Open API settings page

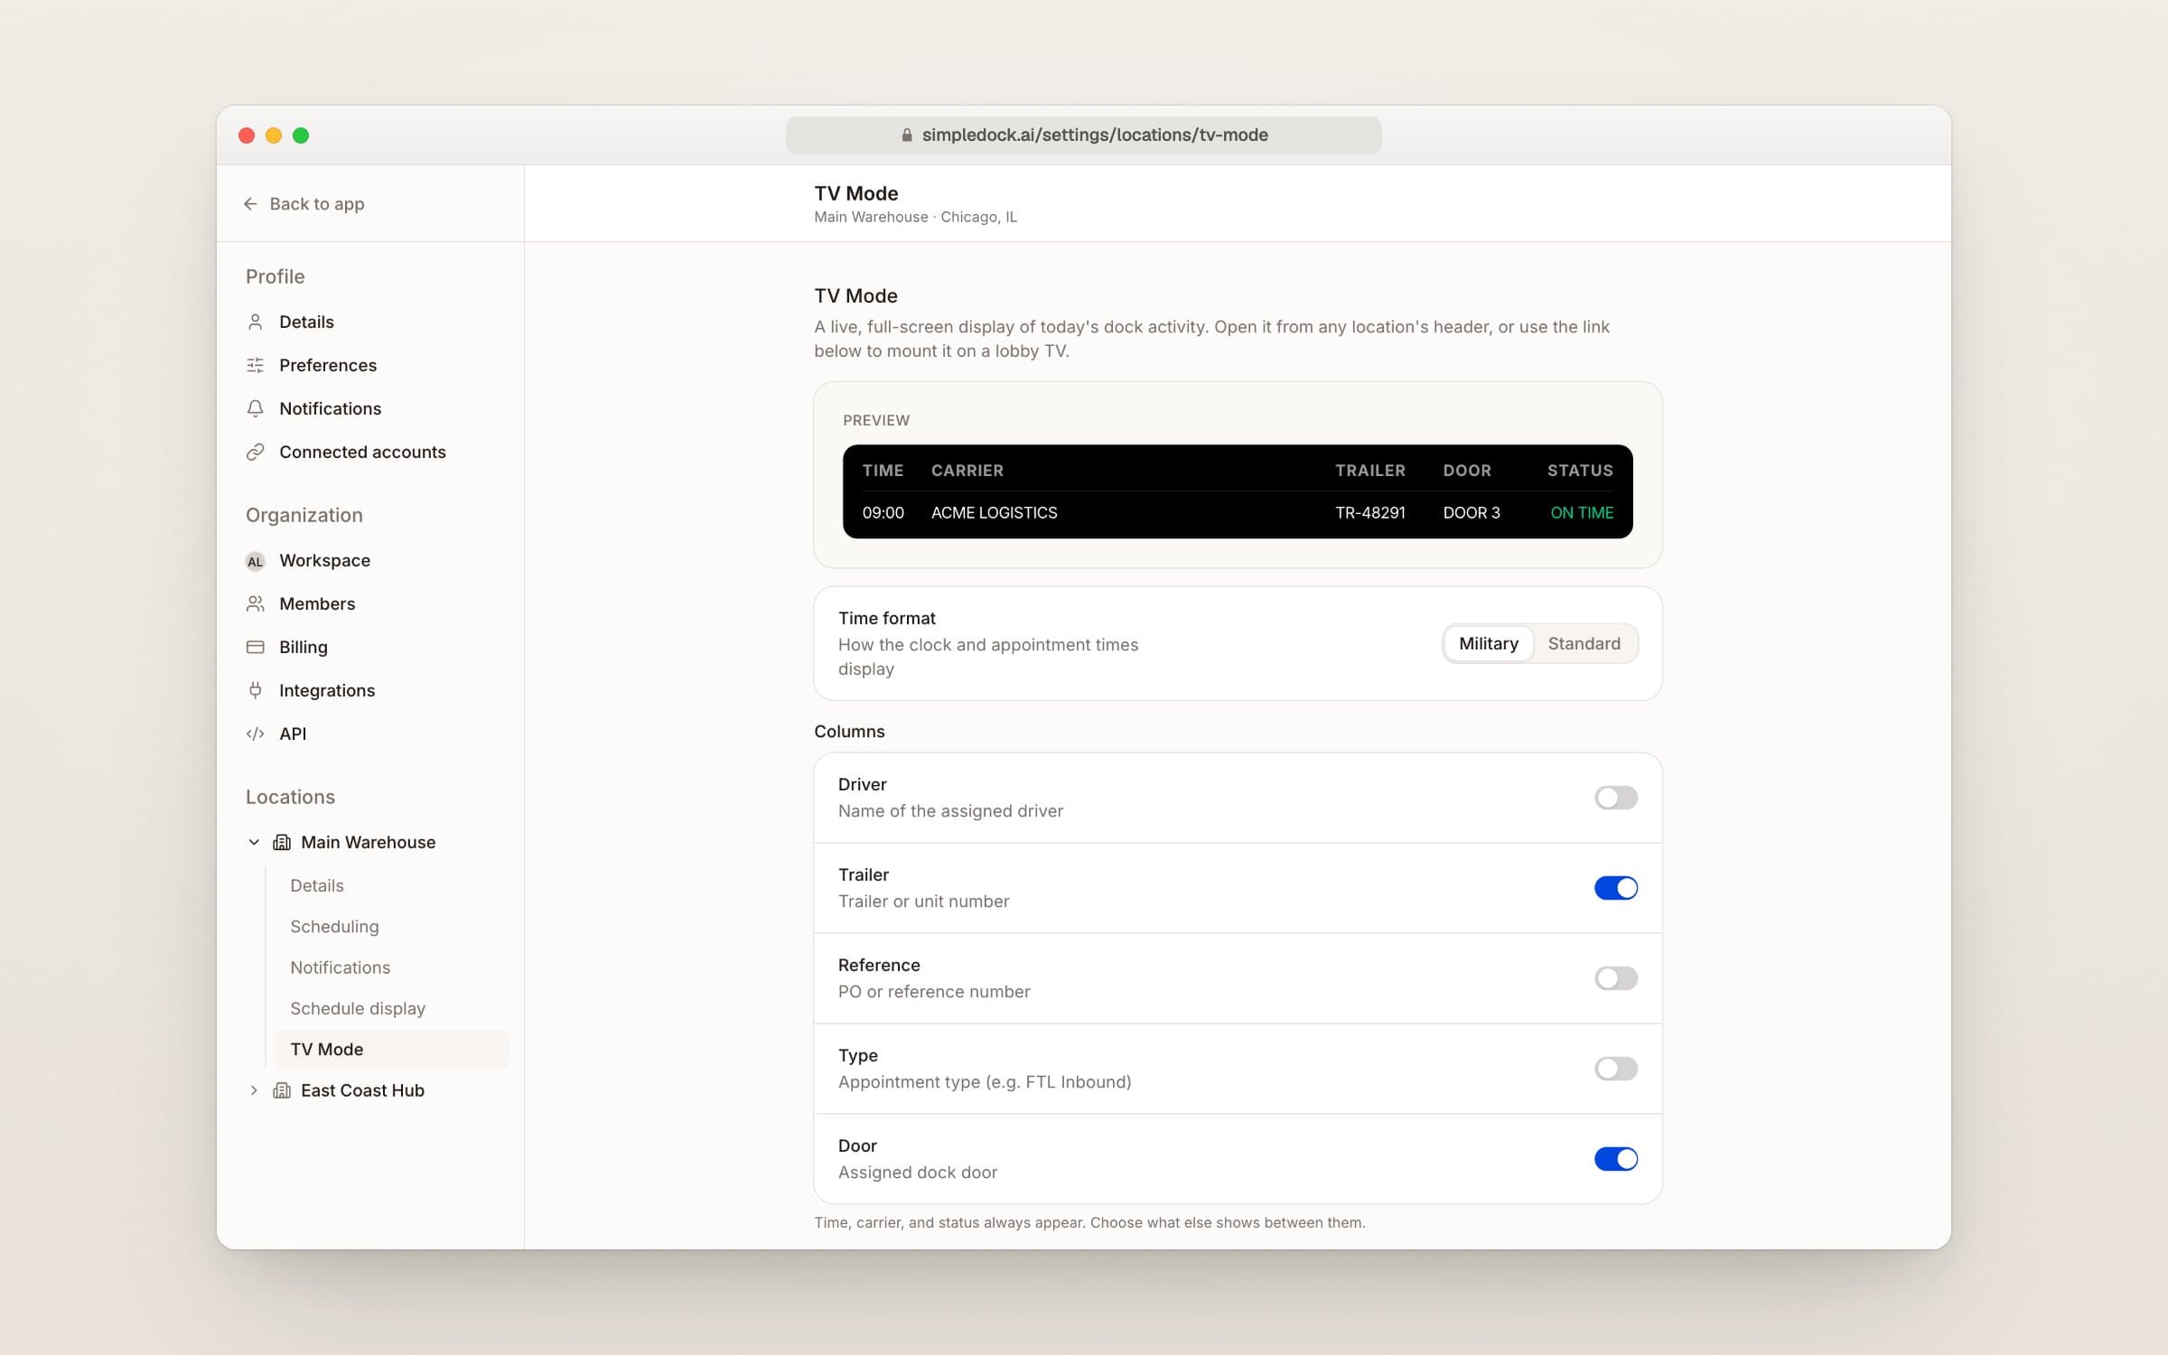(293, 734)
